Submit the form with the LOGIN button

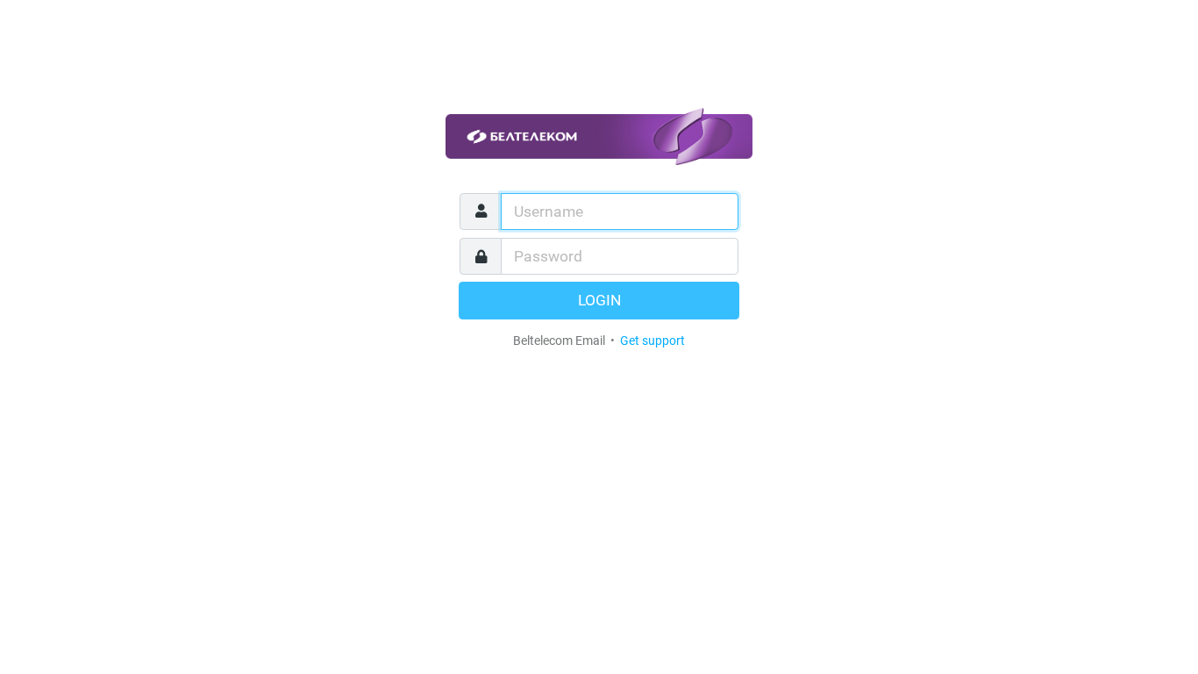(599, 300)
